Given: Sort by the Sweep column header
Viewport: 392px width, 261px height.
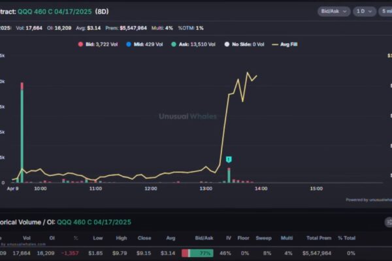Looking at the screenshot, I should (263, 238).
